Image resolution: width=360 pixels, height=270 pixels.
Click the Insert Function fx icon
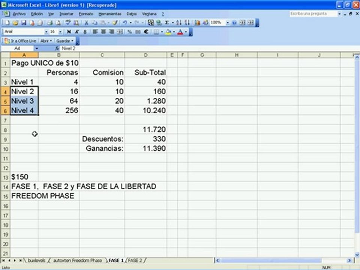(x=57, y=48)
